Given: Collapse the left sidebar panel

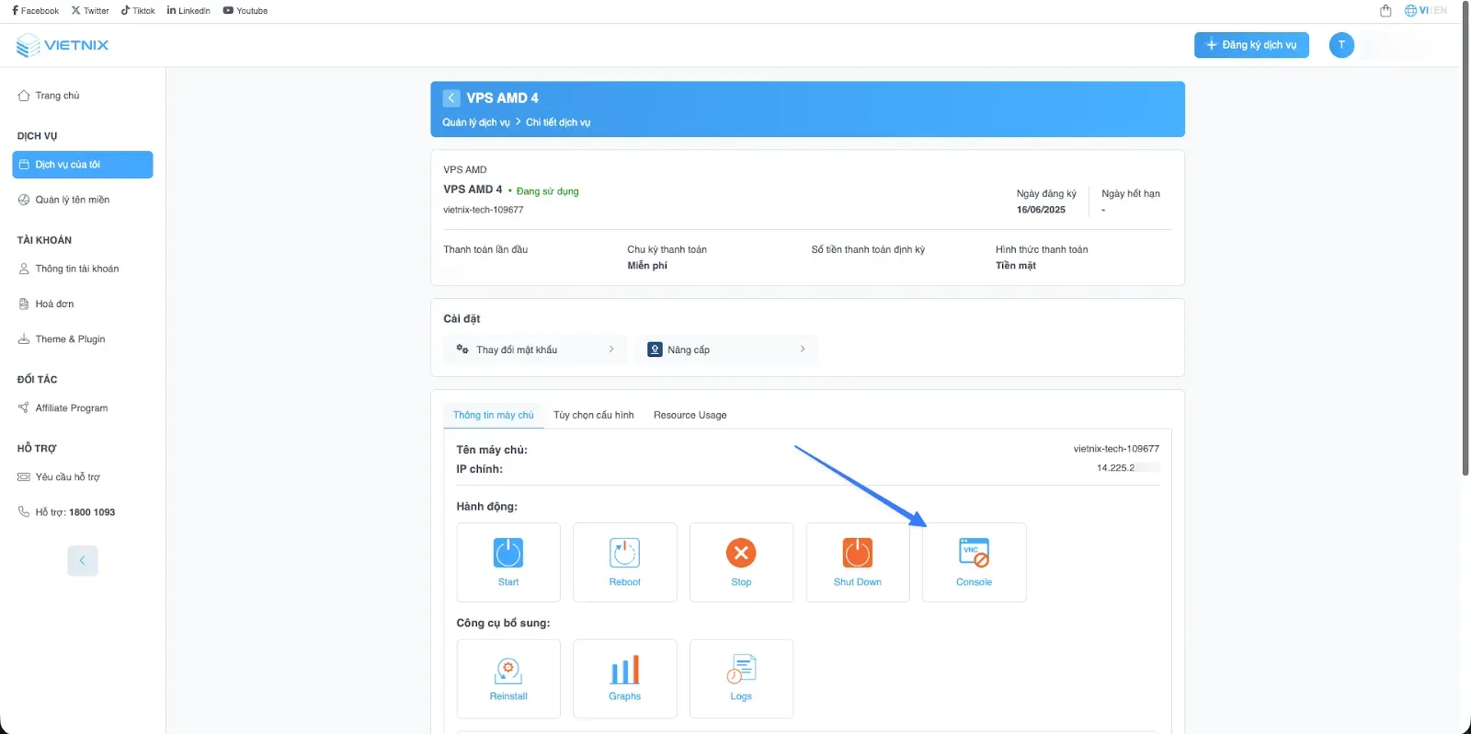Looking at the screenshot, I should 83,560.
